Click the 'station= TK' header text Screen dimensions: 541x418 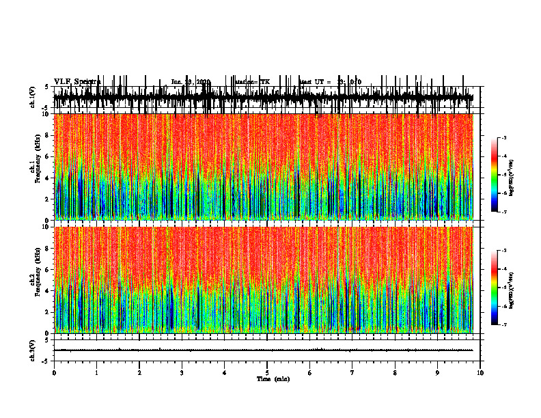(x=253, y=82)
